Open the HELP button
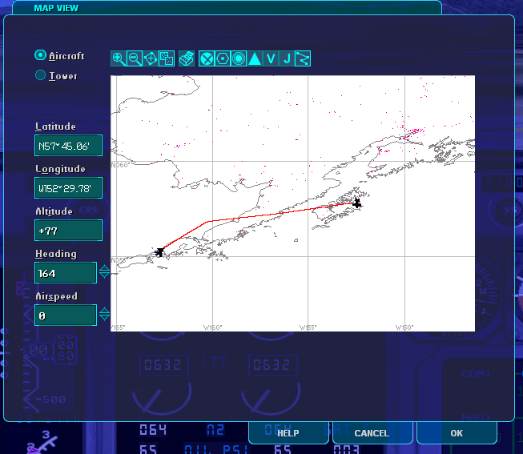The image size is (523, 454). tap(288, 433)
